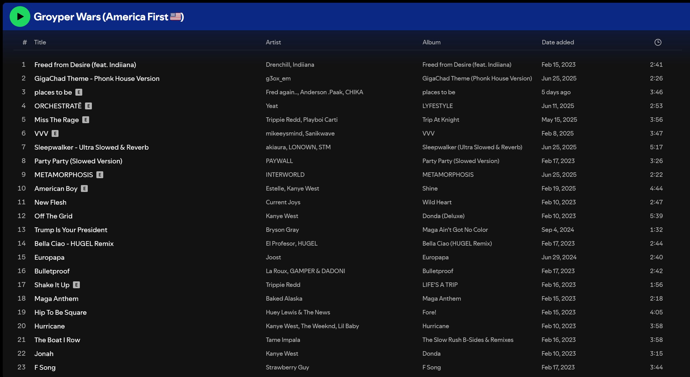Open artist Drenchill, Indiiana
Viewport: 690px width, 377px height.
290,65
